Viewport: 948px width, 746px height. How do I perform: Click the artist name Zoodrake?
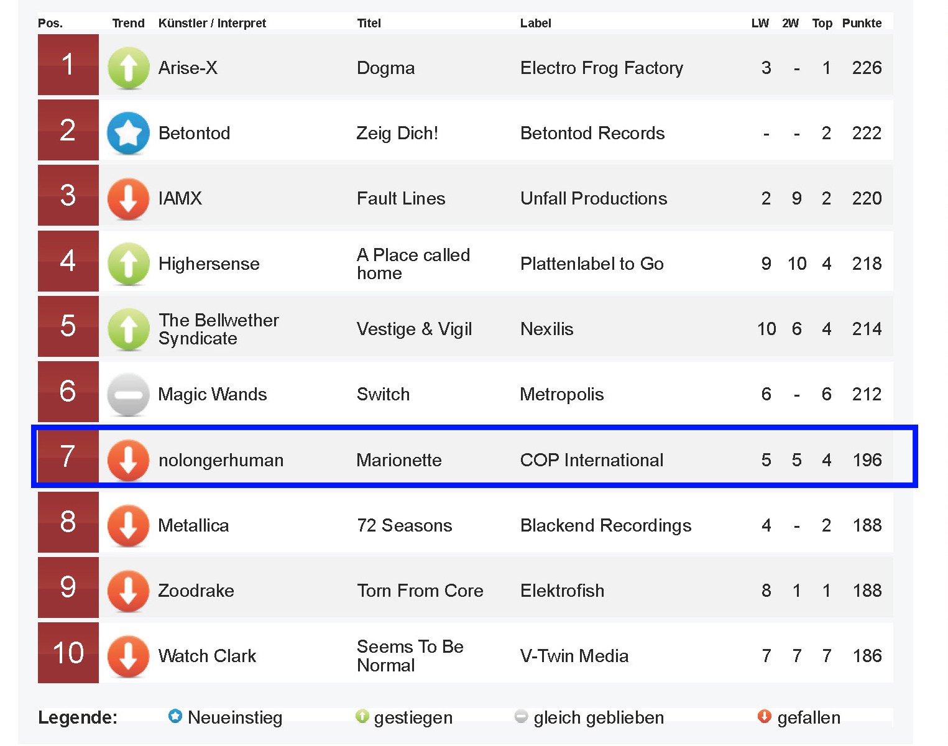(x=196, y=591)
